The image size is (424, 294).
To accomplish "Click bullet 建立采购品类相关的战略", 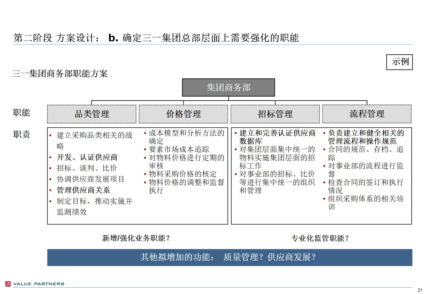I will [x=94, y=140].
